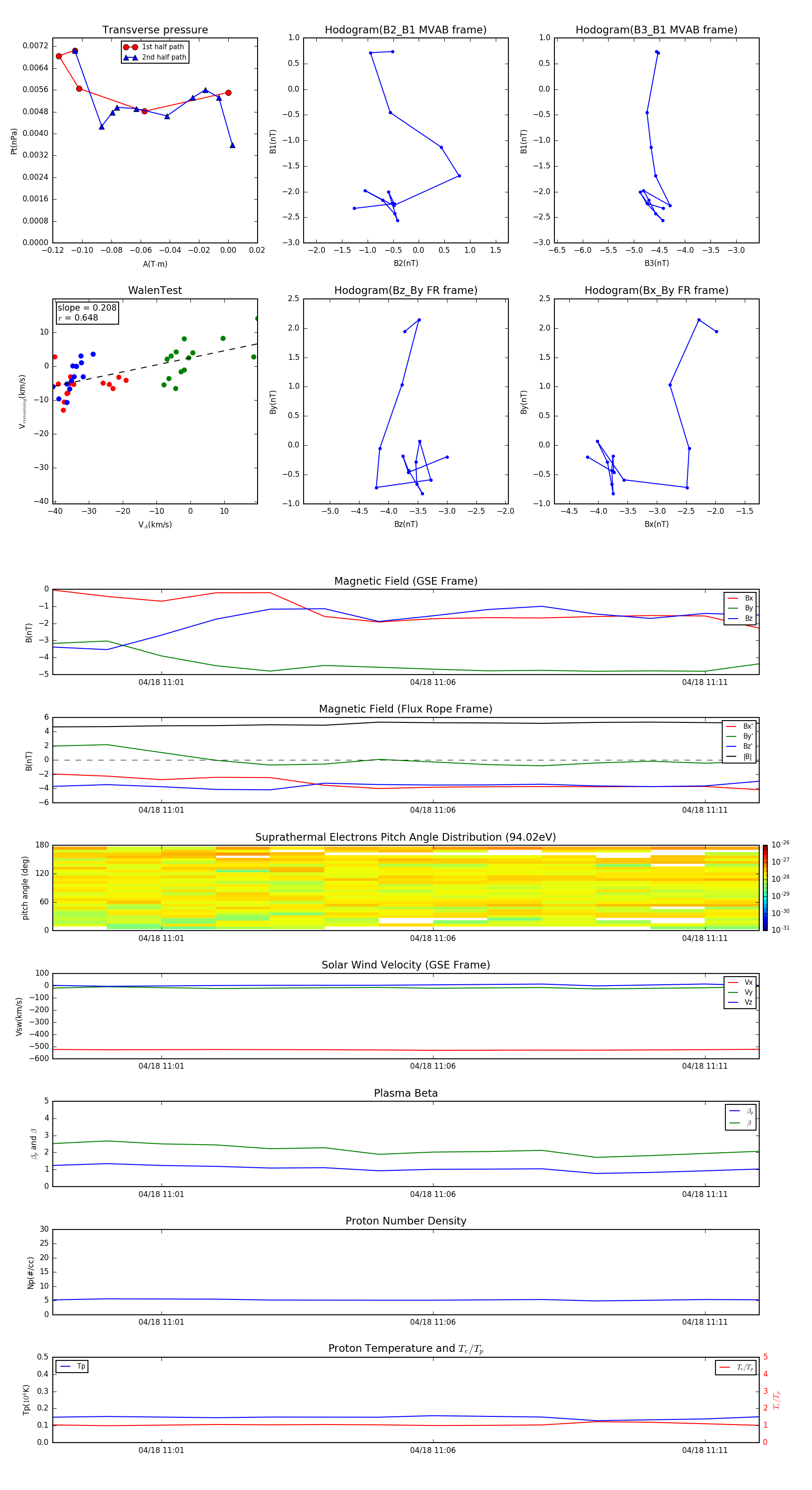The width and height of the screenshot is (812, 1490).
Task: Click 'B3(nT)' x-axis label
Action: click(656, 263)
